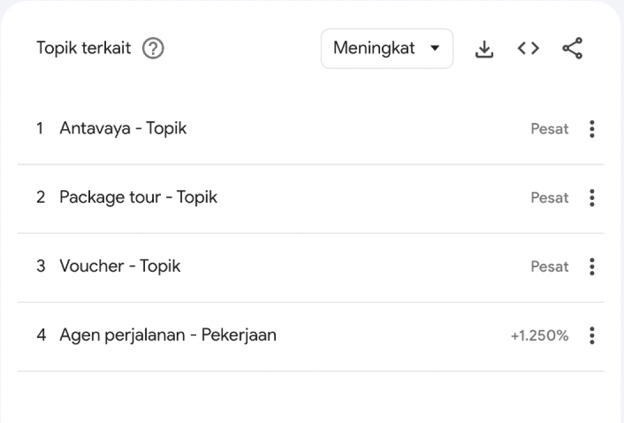Open three-dot menu for Package tour row

(592, 198)
